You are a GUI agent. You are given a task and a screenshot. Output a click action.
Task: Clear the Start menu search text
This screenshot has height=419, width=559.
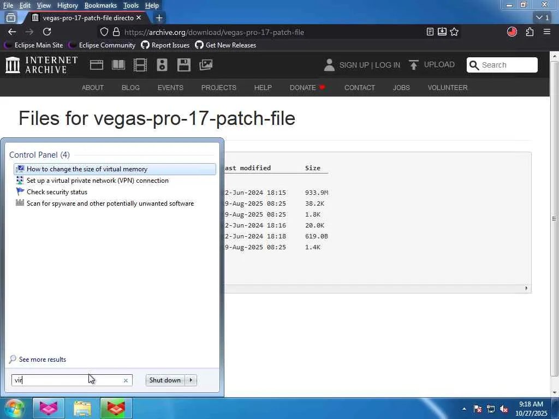pos(126,380)
